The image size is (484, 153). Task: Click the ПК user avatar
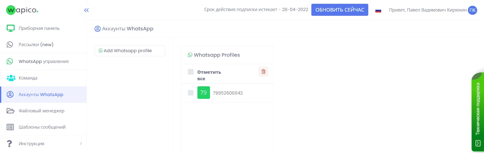(473, 10)
